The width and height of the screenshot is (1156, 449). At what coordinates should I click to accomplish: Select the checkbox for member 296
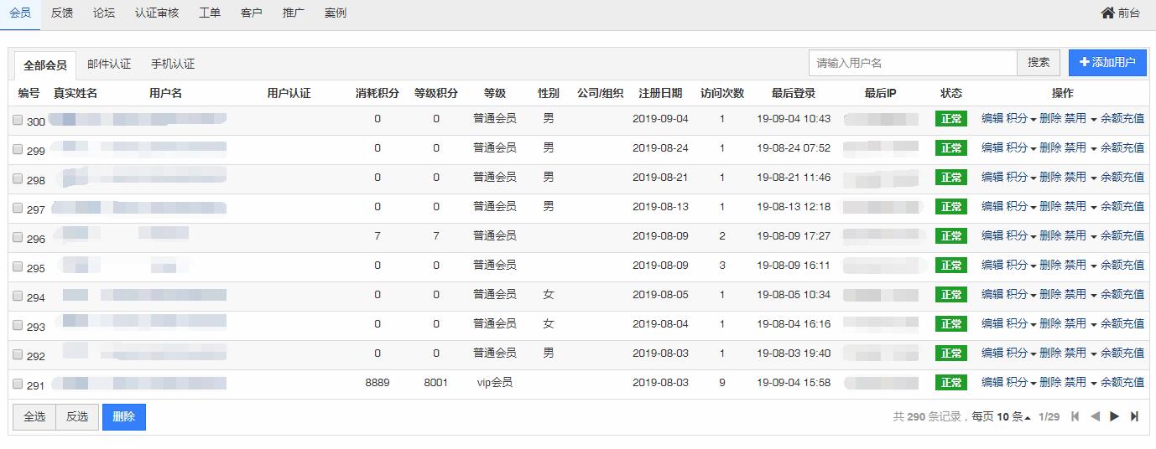click(x=18, y=237)
